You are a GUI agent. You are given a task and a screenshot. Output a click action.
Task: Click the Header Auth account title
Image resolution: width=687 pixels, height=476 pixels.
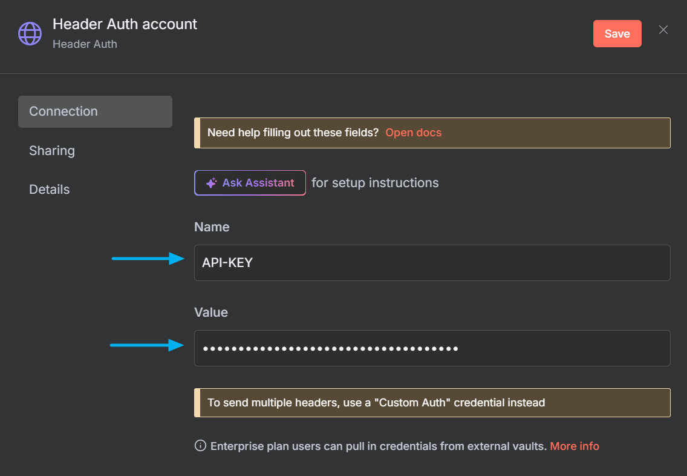tap(125, 24)
